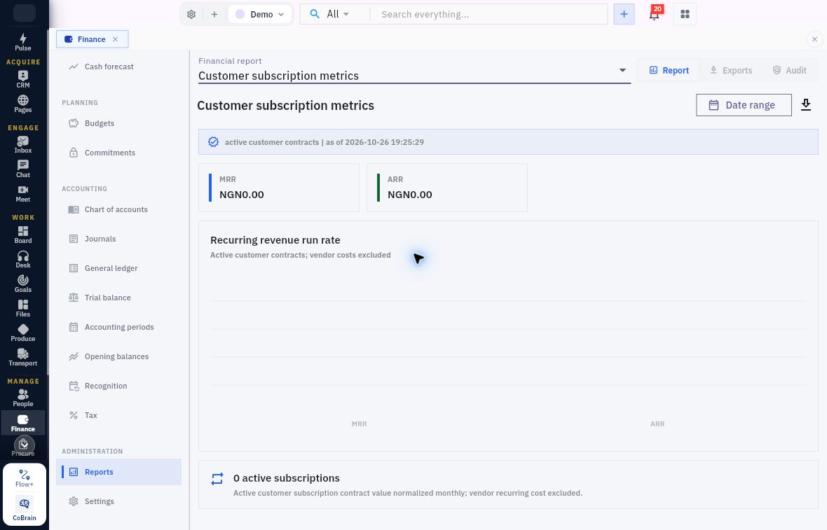Open Budgets in Planning
Screen dimensions: 827x530
coord(118,123)
